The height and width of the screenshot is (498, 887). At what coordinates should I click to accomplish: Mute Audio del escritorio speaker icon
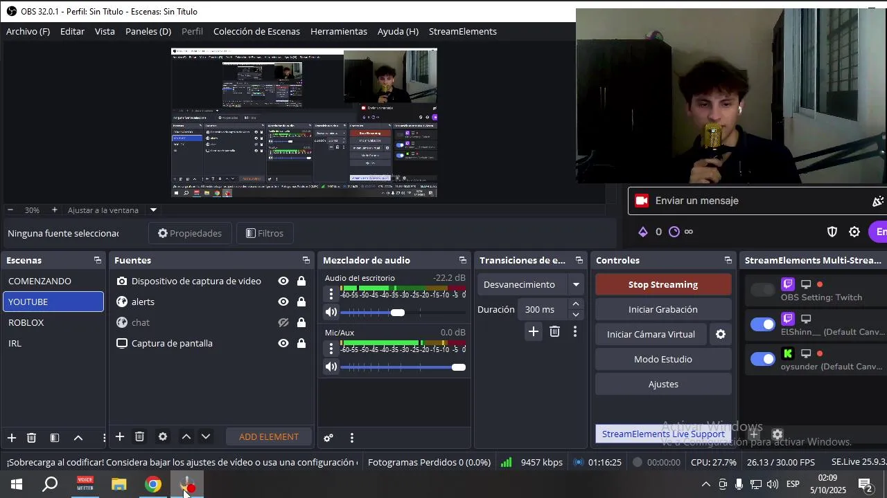pyautogui.click(x=331, y=313)
